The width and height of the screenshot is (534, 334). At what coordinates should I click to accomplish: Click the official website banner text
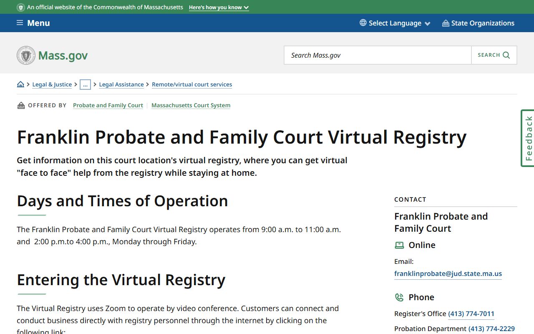(x=105, y=8)
